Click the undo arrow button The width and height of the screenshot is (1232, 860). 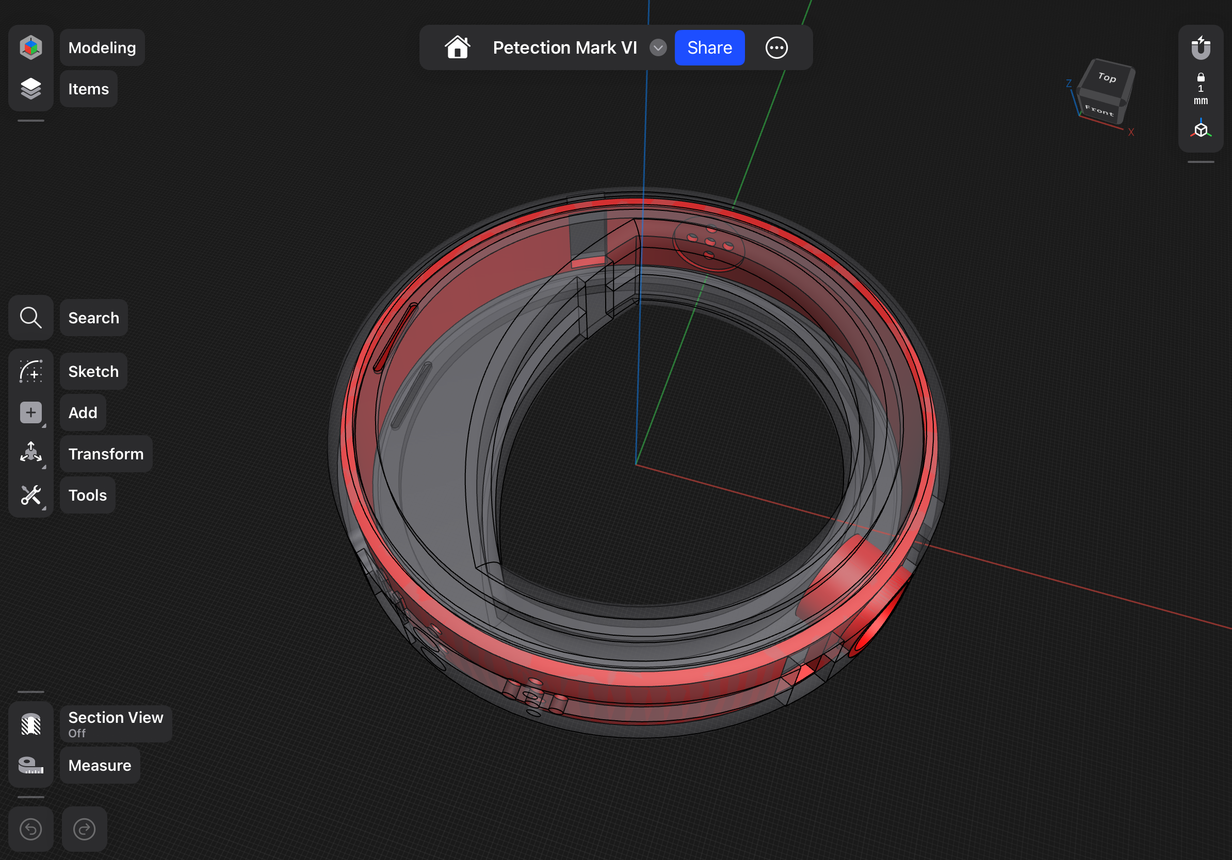coord(30,829)
